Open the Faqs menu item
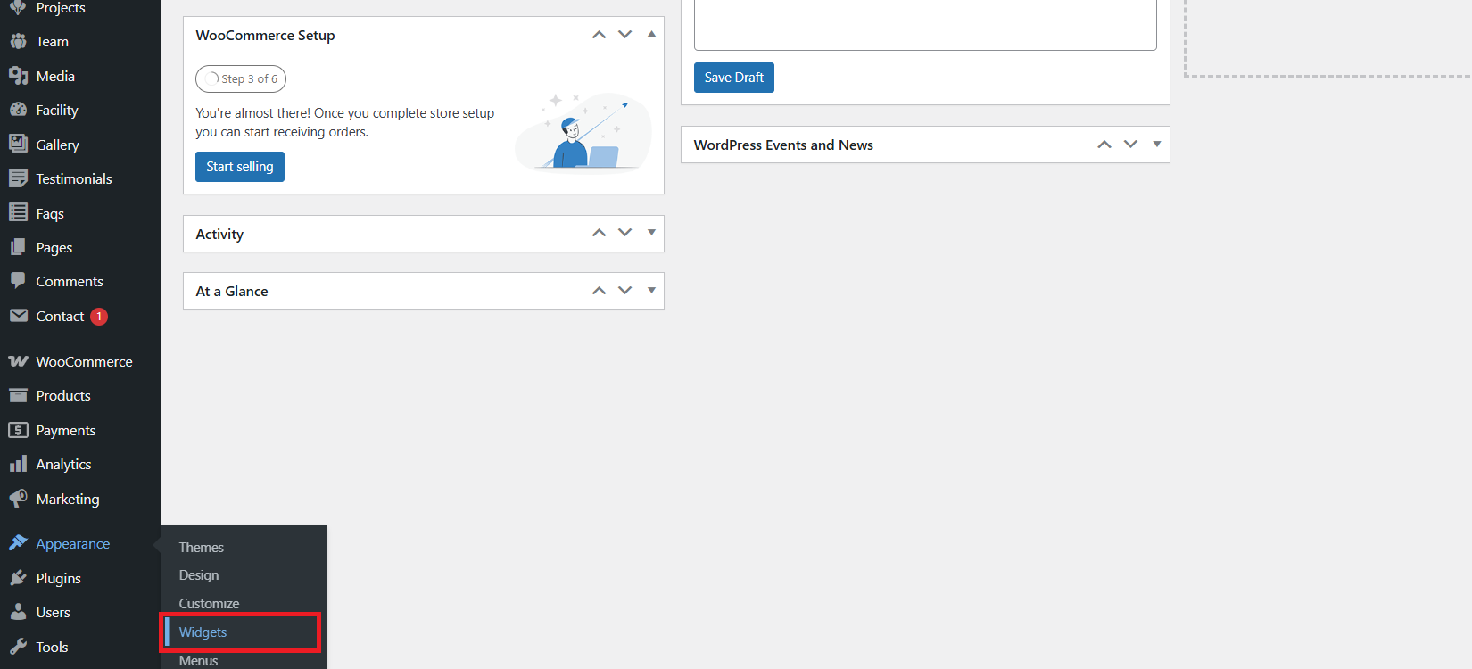This screenshot has width=1472, height=669. pyautogui.click(x=50, y=213)
